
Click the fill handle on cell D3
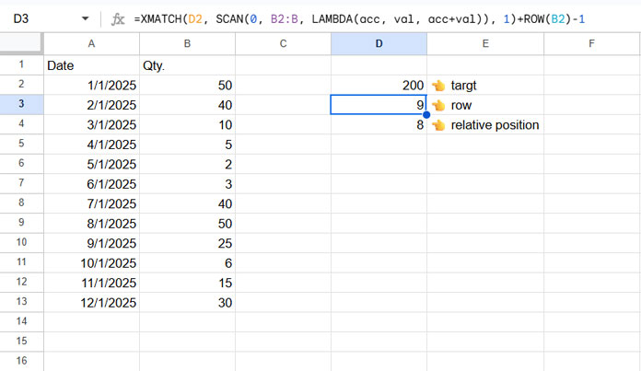click(426, 115)
